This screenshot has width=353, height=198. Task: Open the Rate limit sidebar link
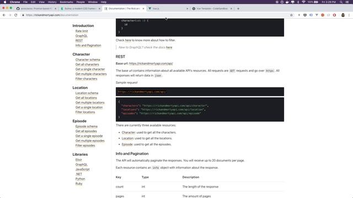[82, 31]
